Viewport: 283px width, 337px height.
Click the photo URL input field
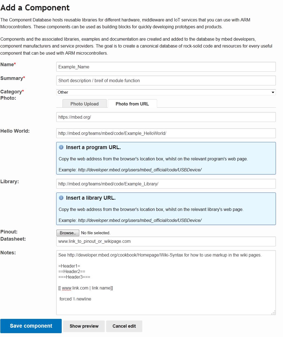tap(166, 117)
